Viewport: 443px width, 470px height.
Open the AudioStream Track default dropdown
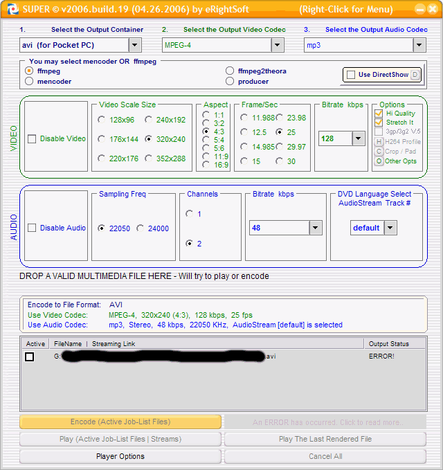coord(390,228)
